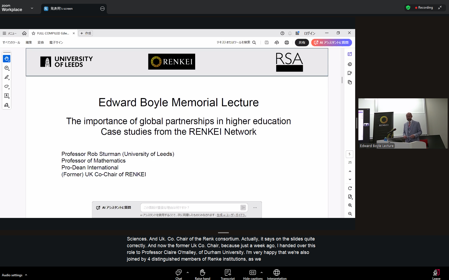
Task: Open the bookmarks panel icon
Action: (x=350, y=73)
